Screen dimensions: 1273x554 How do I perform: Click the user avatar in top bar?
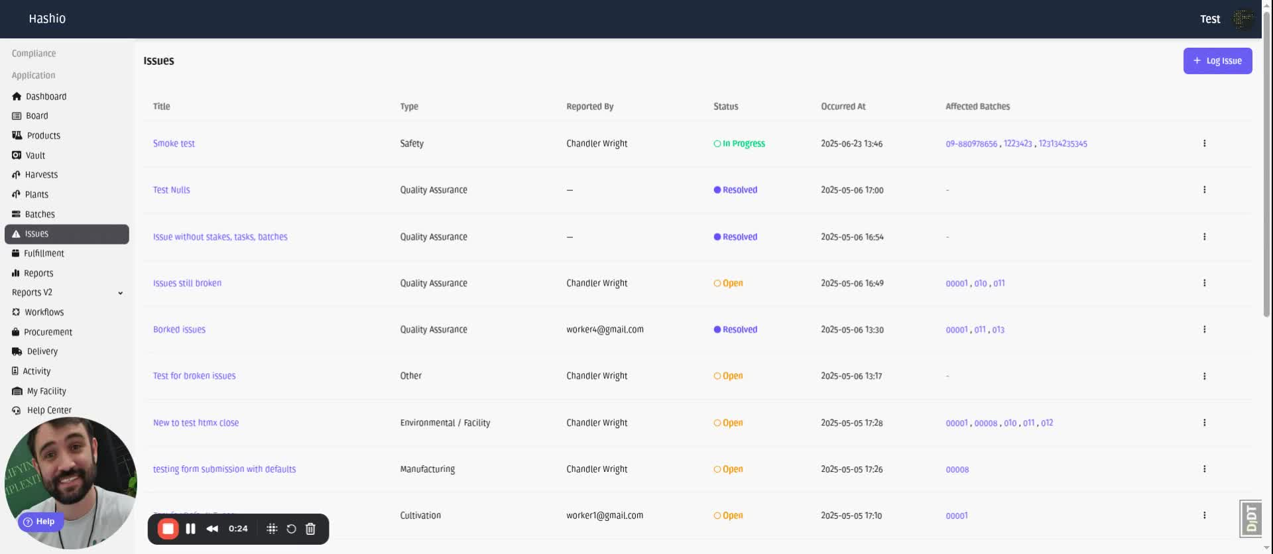coord(1243,19)
